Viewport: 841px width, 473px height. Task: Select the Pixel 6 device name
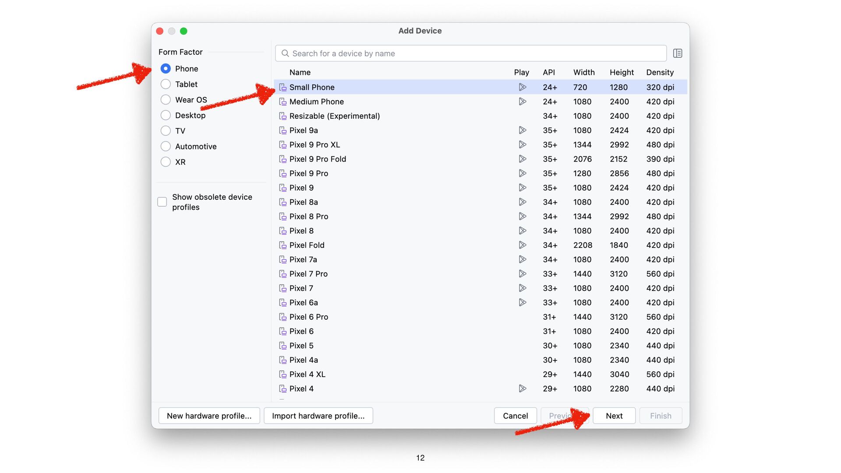pos(301,331)
